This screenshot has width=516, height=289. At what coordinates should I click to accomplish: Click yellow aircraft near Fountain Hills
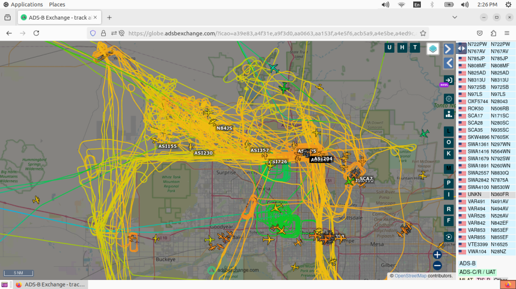click(423, 176)
